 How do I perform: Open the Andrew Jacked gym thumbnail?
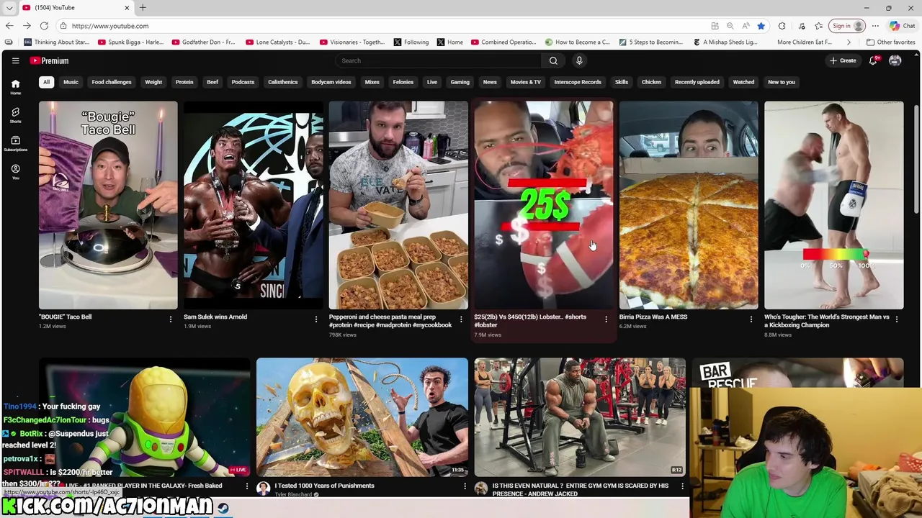click(x=580, y=417)
